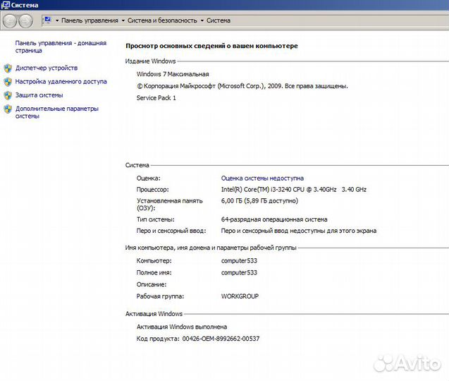This screenshot has height=381, width=449.
Task: Click Перо и сенсорный ввод недоступны value
Action: pos(299,231)
